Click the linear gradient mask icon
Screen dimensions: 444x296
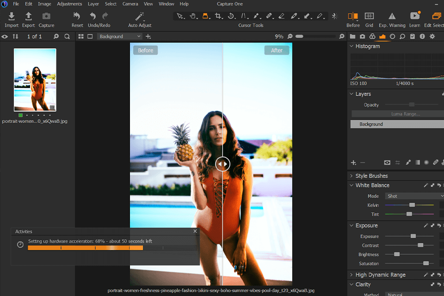tap(417, 163)
